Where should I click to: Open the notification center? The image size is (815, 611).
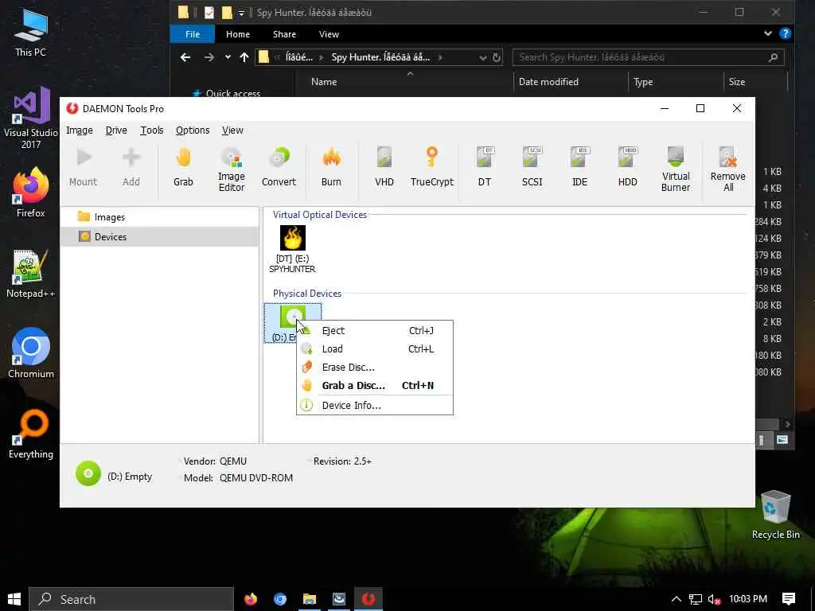pos(788,599)
